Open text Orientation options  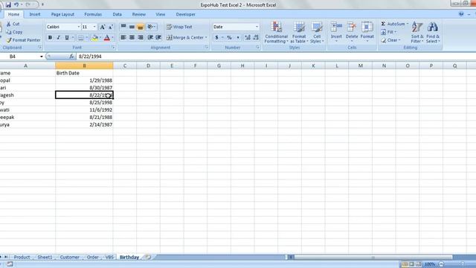pyautogui.click(x=151, y=27)
